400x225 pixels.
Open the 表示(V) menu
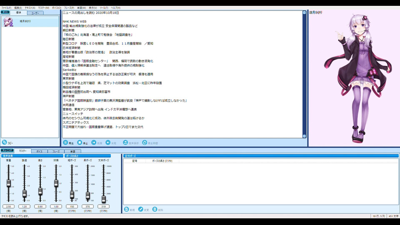click(92, 8)
